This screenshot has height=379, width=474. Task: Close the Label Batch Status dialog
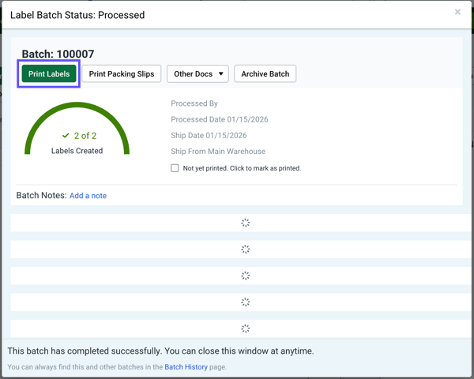click(457, 12)
